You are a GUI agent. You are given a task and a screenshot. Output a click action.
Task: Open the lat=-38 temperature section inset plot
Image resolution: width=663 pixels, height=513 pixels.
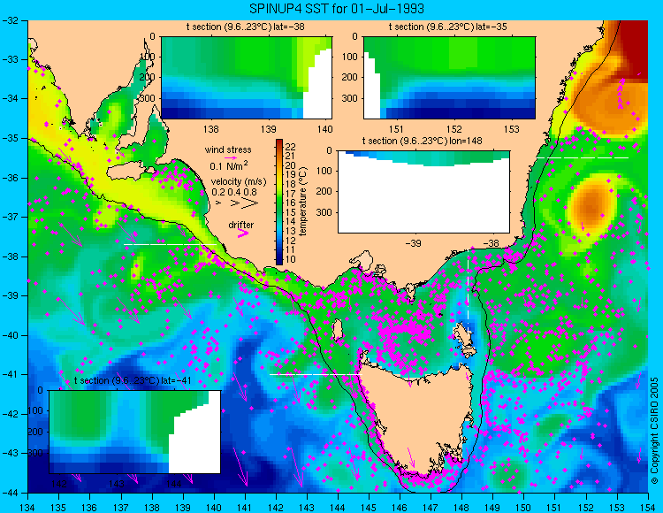(247, 78)
